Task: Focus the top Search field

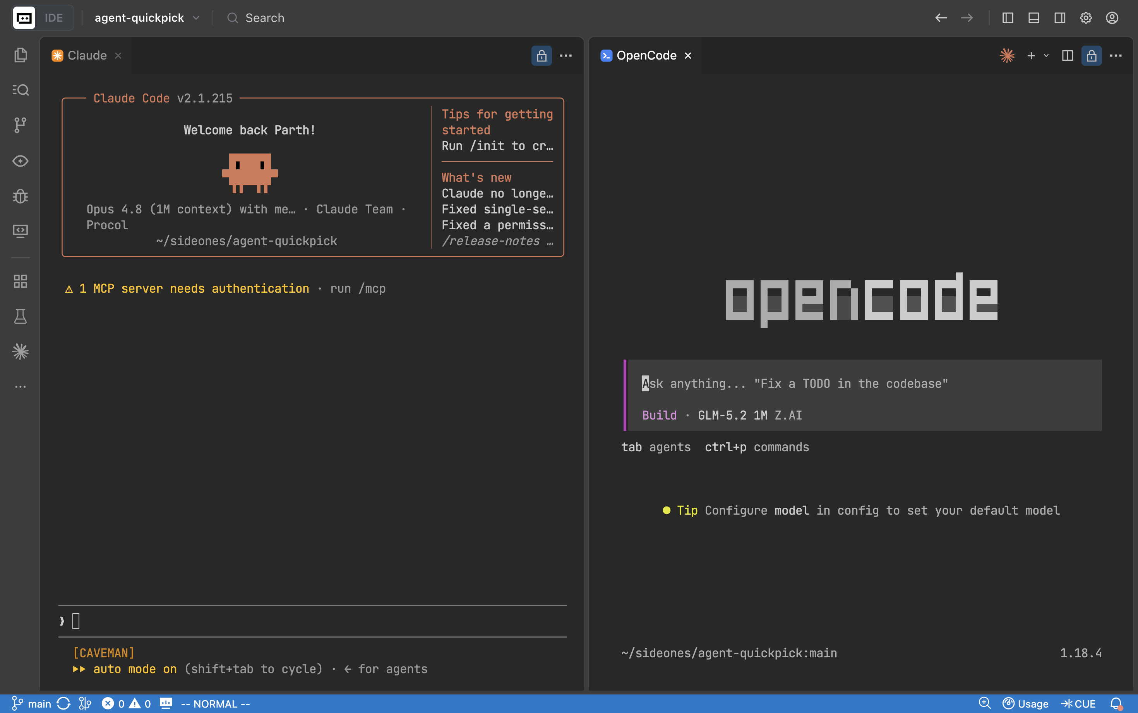Action: pos(255,18)
